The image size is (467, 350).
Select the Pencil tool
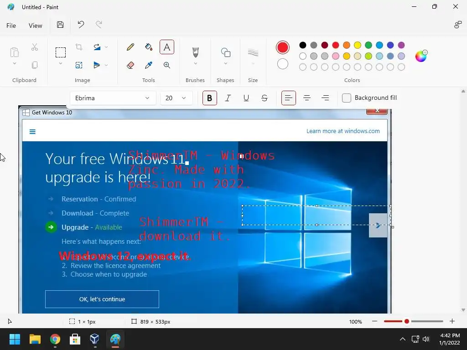click(x=130, y=47)
